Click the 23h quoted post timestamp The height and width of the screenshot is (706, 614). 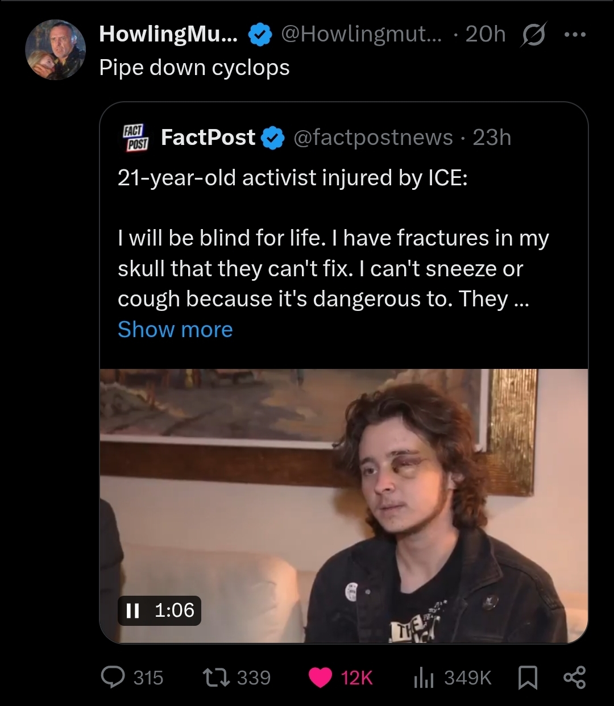(492, 138)
